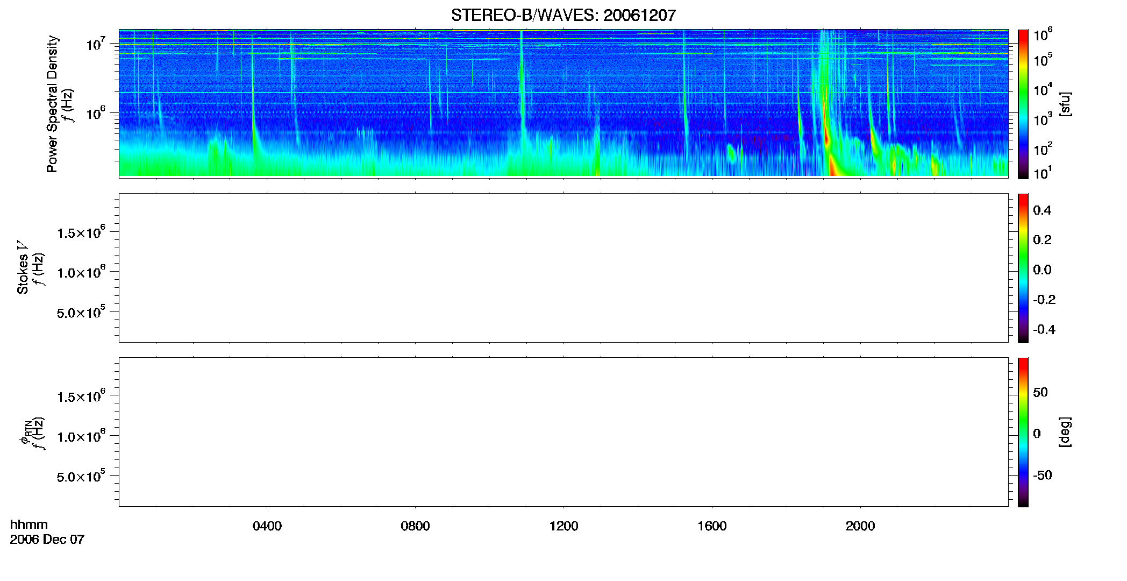Click the empty phi RTN plot panel

pos(563,432)
